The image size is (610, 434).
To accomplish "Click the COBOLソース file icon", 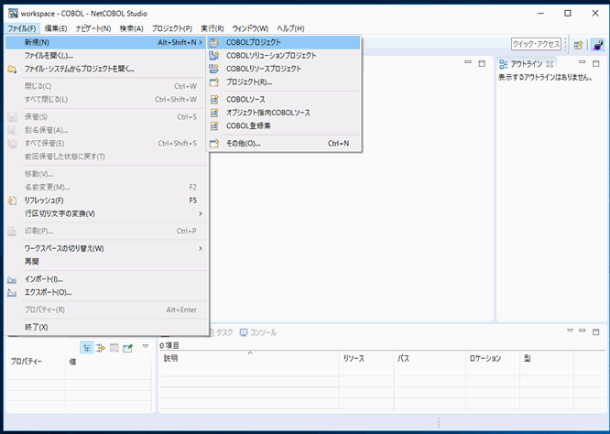I will click(x=214, y=100).
